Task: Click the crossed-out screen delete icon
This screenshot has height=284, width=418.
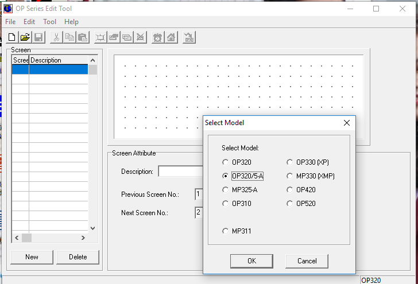Action: point(141,37)
